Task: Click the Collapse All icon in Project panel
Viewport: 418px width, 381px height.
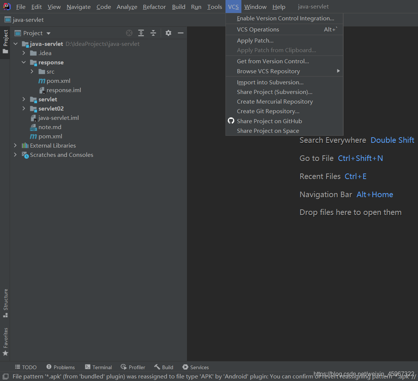Action: coord(153,33)
